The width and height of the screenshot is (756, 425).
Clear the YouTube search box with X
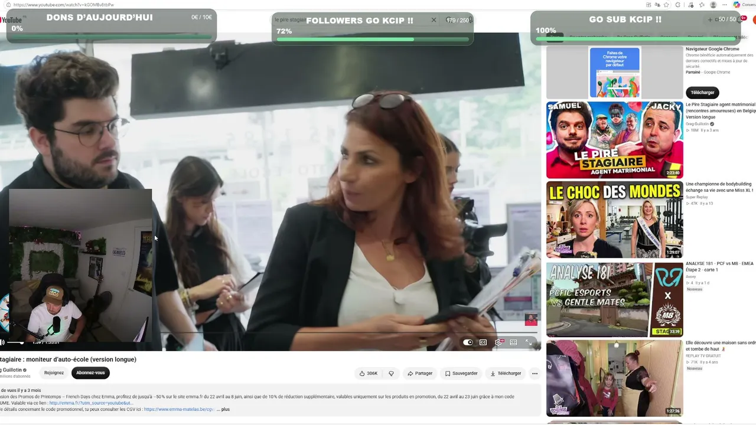coord(434,20)
